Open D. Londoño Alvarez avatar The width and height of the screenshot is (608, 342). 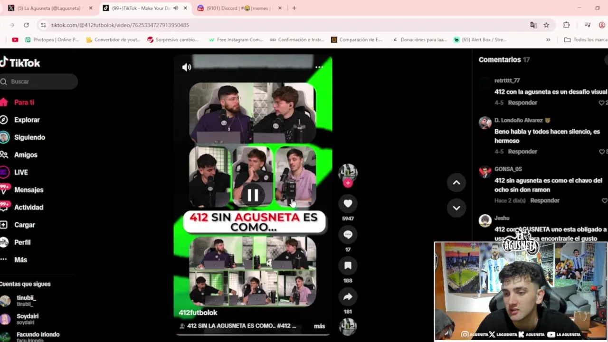point(485,123)
